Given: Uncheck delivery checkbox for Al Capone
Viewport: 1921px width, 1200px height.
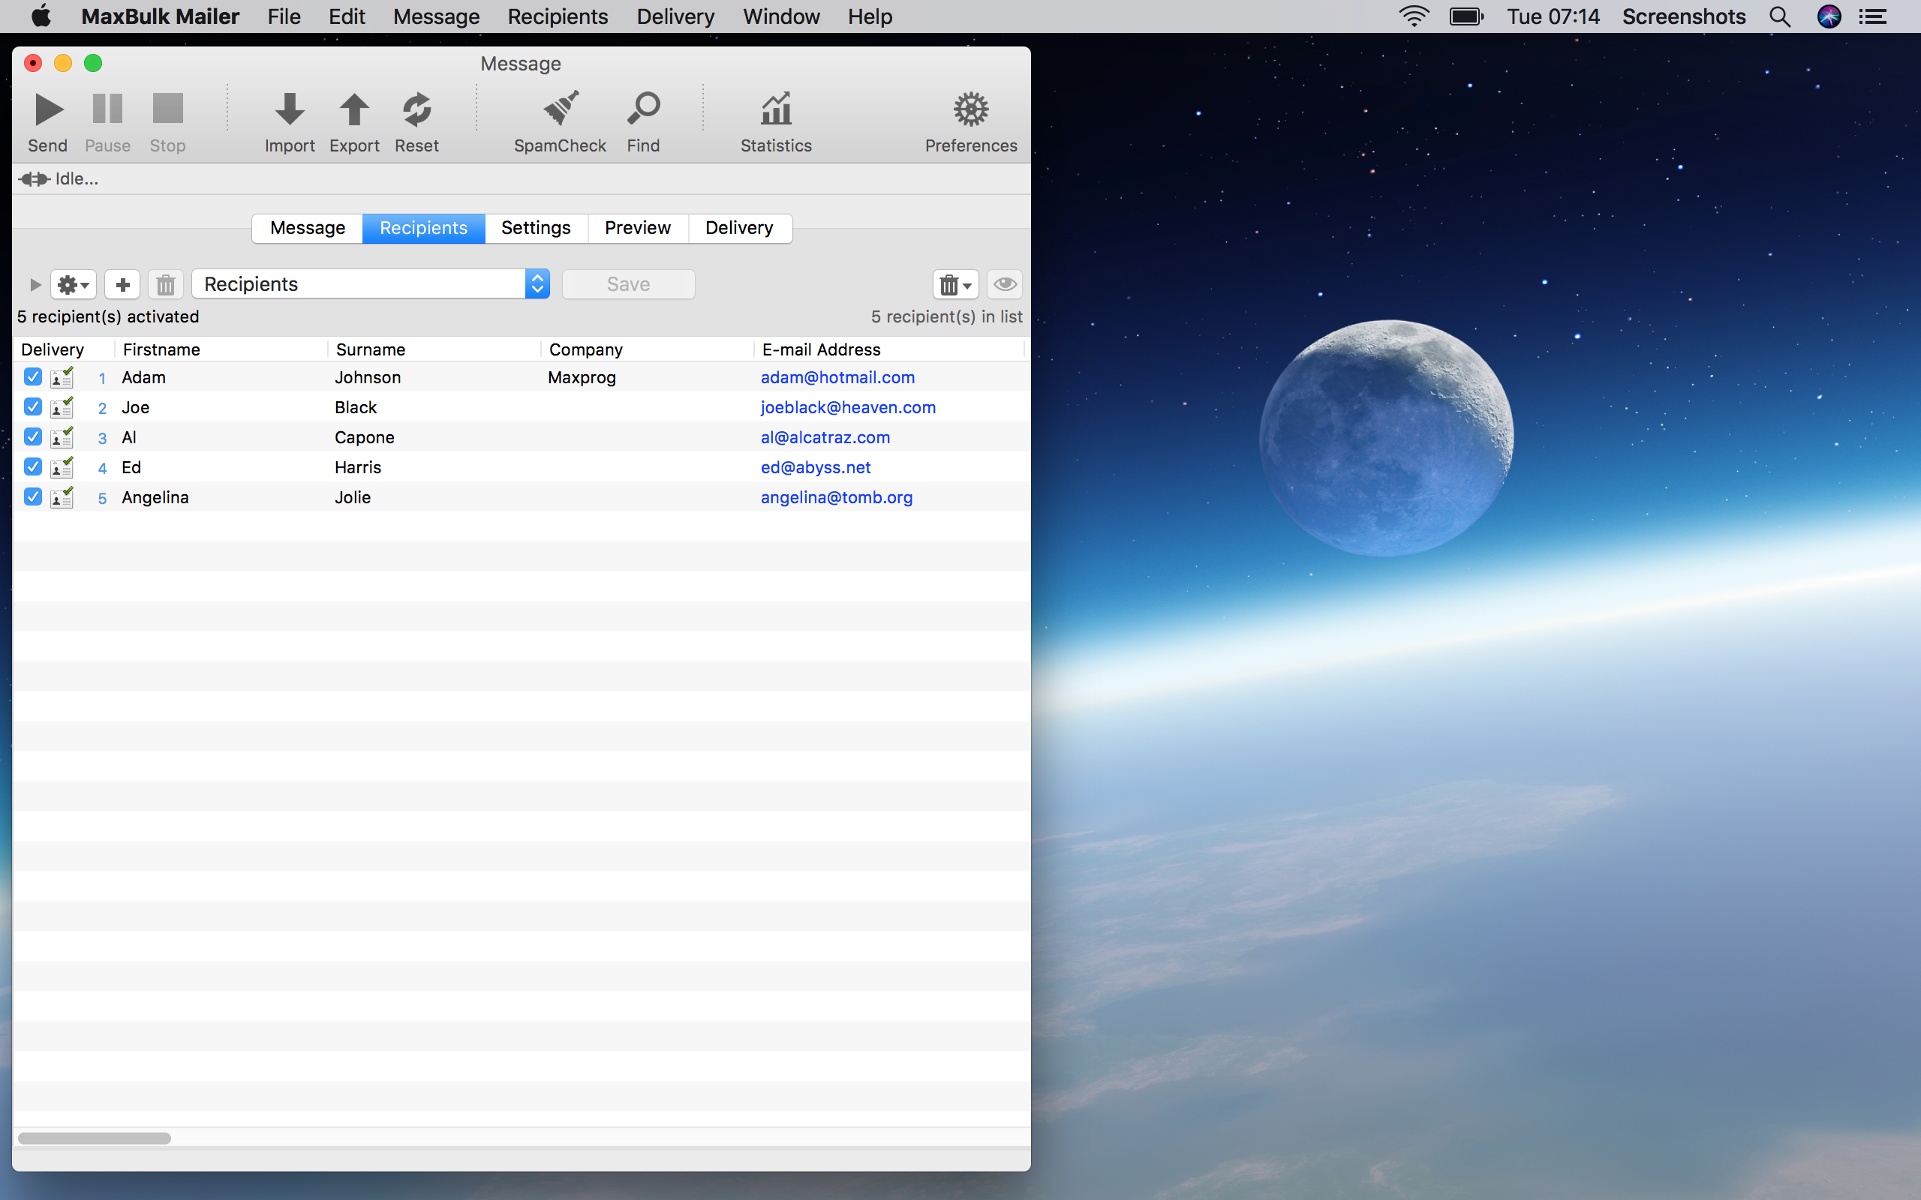Looking at the screenshot, I should pos(32,437).
